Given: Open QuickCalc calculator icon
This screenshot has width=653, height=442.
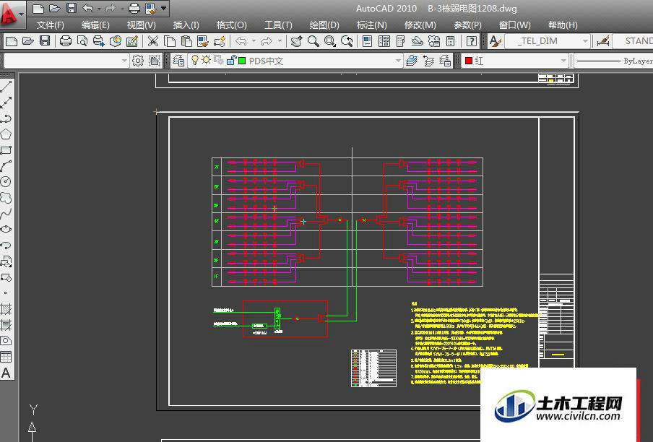Looking at the screenshot, I should tap(450, 40).
